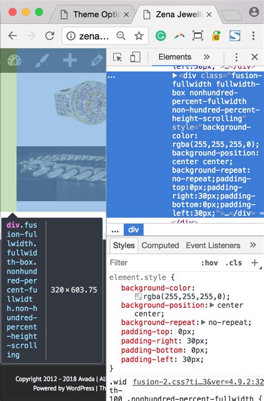Close the Zena Jewelle browser tab
The image size is (264, 401).
click(x=209, y=15)
